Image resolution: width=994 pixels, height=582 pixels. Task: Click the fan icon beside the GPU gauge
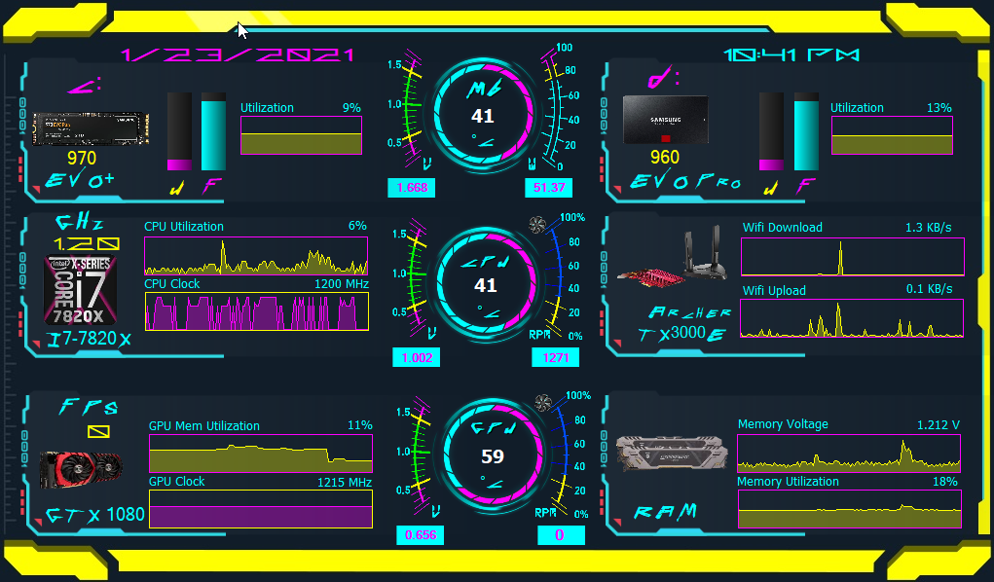(x=545, y=402)
